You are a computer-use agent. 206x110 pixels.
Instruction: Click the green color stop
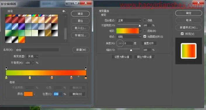click(6, 77)
